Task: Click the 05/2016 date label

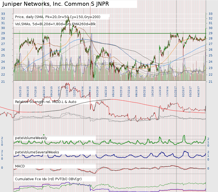Action: click(x=113, y=91)
